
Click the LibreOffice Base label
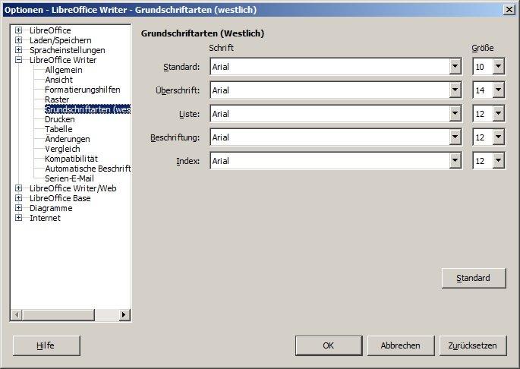pyautogui.click(x=60, y=198)
